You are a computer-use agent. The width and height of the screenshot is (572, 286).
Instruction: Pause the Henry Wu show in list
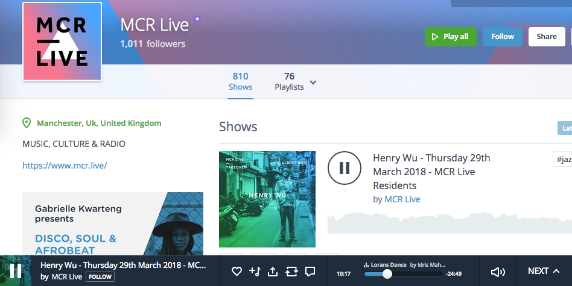(345, 168)
